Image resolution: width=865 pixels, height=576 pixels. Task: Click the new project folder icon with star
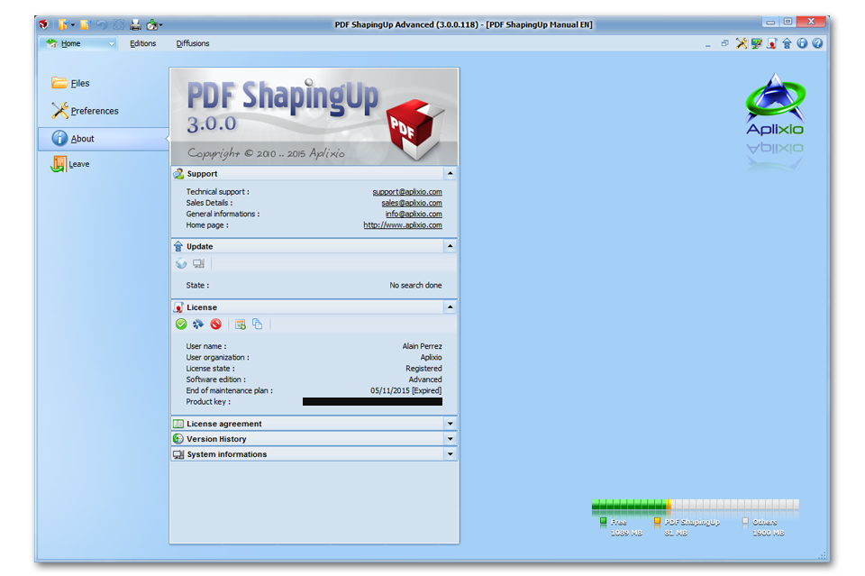tap(85, 24)
